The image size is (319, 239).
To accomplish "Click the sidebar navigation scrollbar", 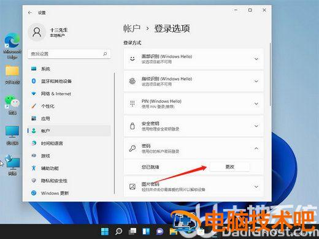I will [x=114, y=133].
